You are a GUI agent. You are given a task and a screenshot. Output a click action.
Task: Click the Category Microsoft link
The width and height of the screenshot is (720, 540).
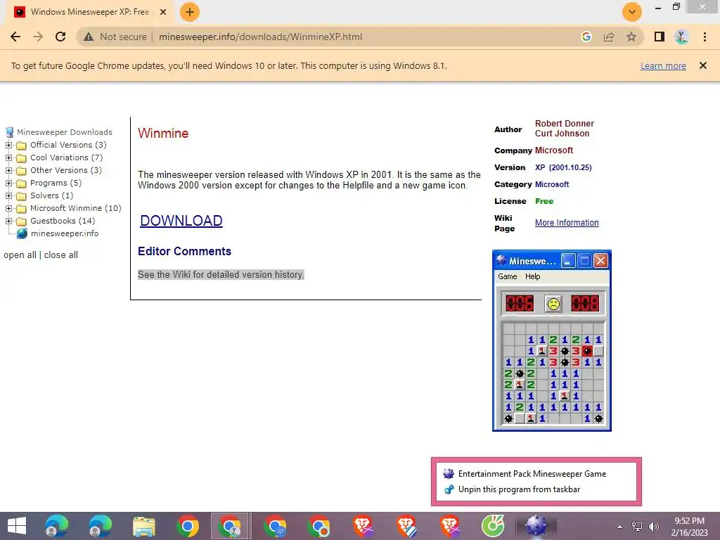(552, 185)
